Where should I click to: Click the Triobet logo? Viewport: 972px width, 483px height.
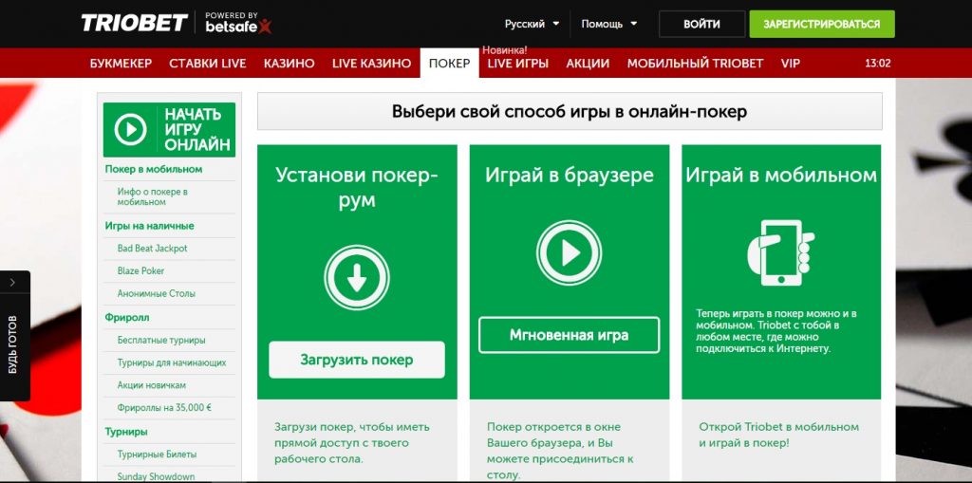point(135,23)
